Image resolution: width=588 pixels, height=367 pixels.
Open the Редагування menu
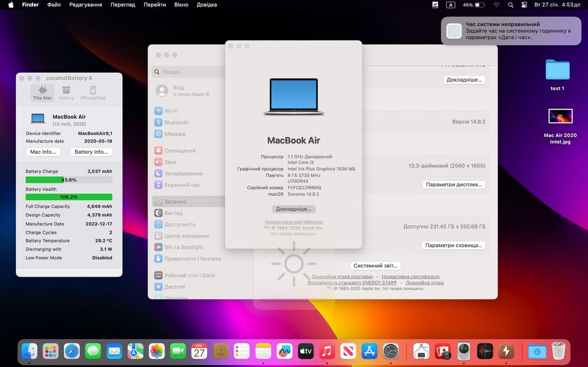85,5
